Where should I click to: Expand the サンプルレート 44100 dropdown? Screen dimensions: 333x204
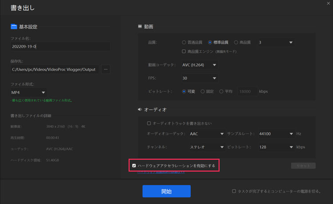(x=275, y=134)
